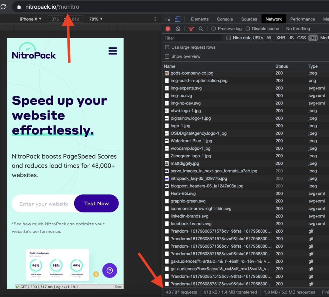Filter requests by XHR

(x=280, y=38)
